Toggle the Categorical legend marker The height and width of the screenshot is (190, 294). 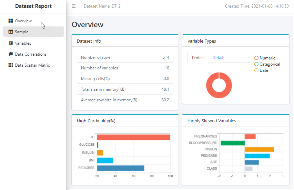click(256, 64)
